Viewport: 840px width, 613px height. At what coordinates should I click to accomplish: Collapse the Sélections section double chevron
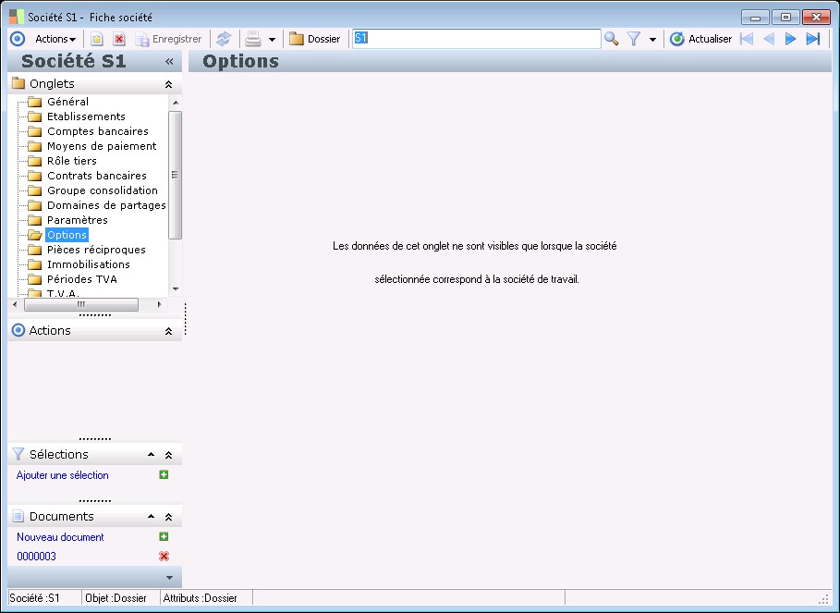coord(168,455)
